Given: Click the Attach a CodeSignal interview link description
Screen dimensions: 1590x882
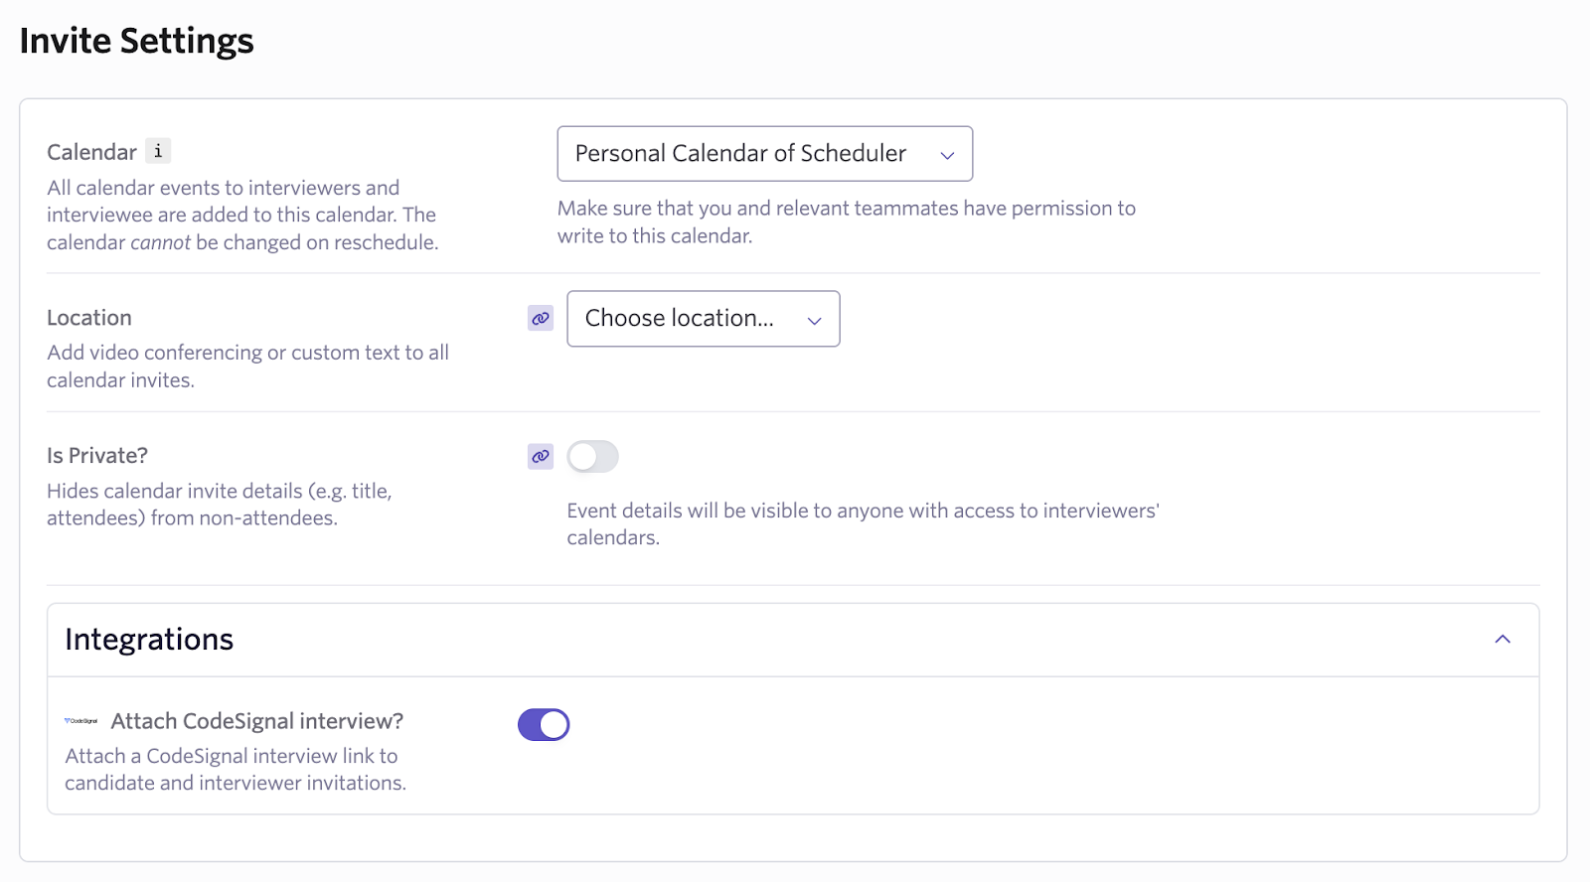Looking at the screenshot, I should coord(236,770).
